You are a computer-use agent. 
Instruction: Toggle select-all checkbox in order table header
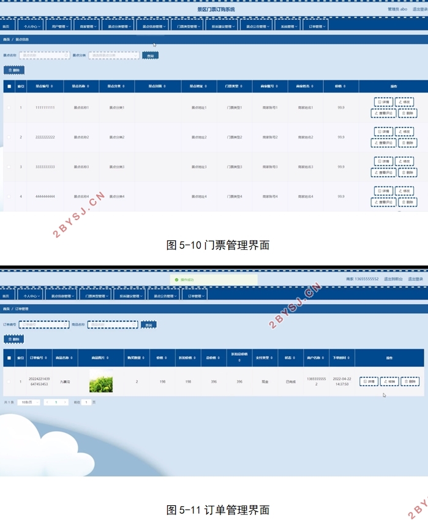(9, 358)
